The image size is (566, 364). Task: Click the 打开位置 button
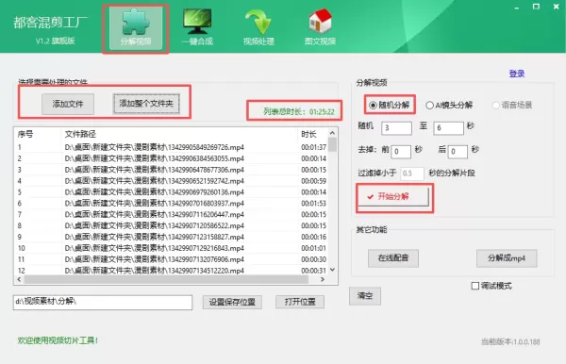[x=300, y=302]
